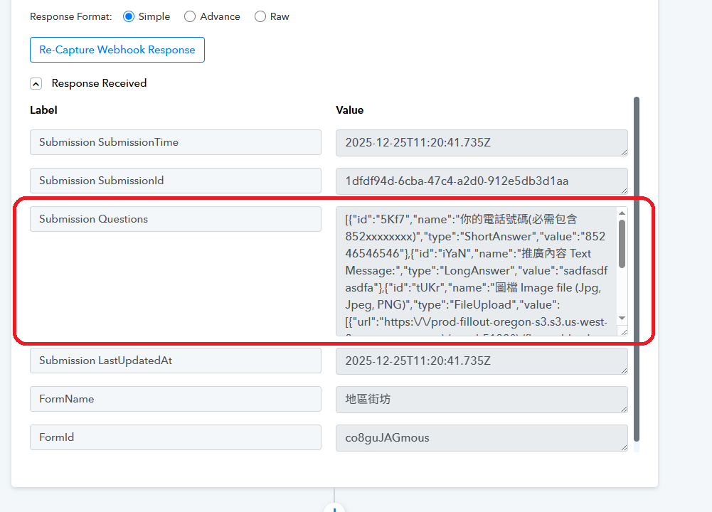
Task: Click the Submission LastUpdatedAt label field
Action: pos(176,361)
